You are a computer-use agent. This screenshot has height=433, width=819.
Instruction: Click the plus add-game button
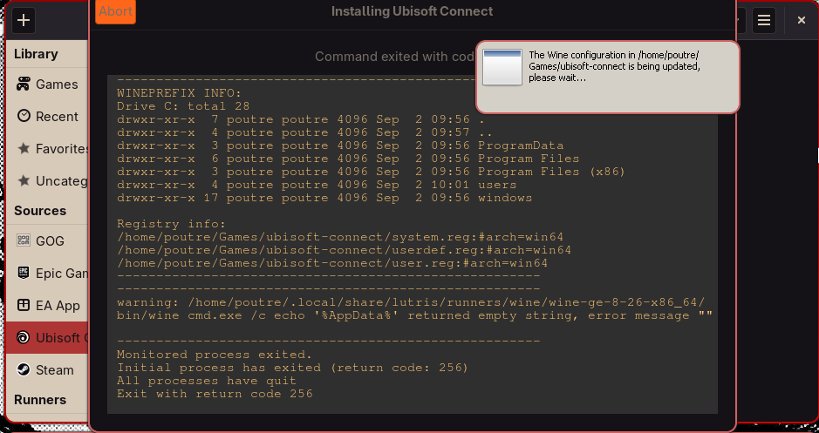tap(24, 20)
